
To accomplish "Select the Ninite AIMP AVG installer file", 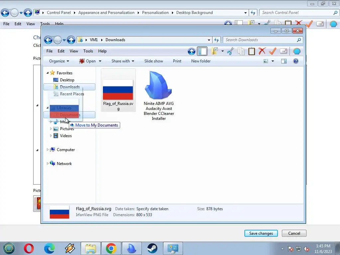I will [x=159, y=96].
